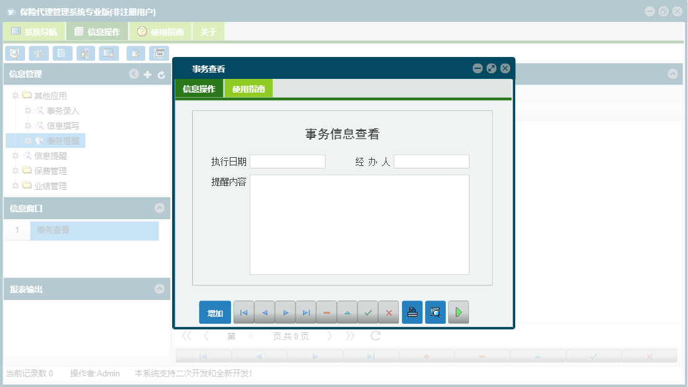Maximize the 事务查看 dialog
The image size is (688, 387).
(491, 68)
